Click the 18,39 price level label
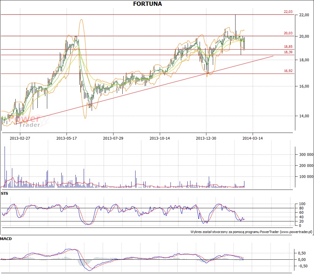The width and height of the screenshot is (314, 275). pos(288,52)
